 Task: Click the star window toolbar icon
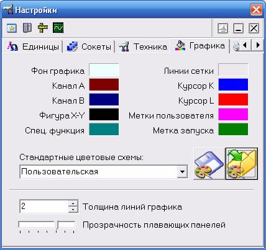click(x=12, y=28)
